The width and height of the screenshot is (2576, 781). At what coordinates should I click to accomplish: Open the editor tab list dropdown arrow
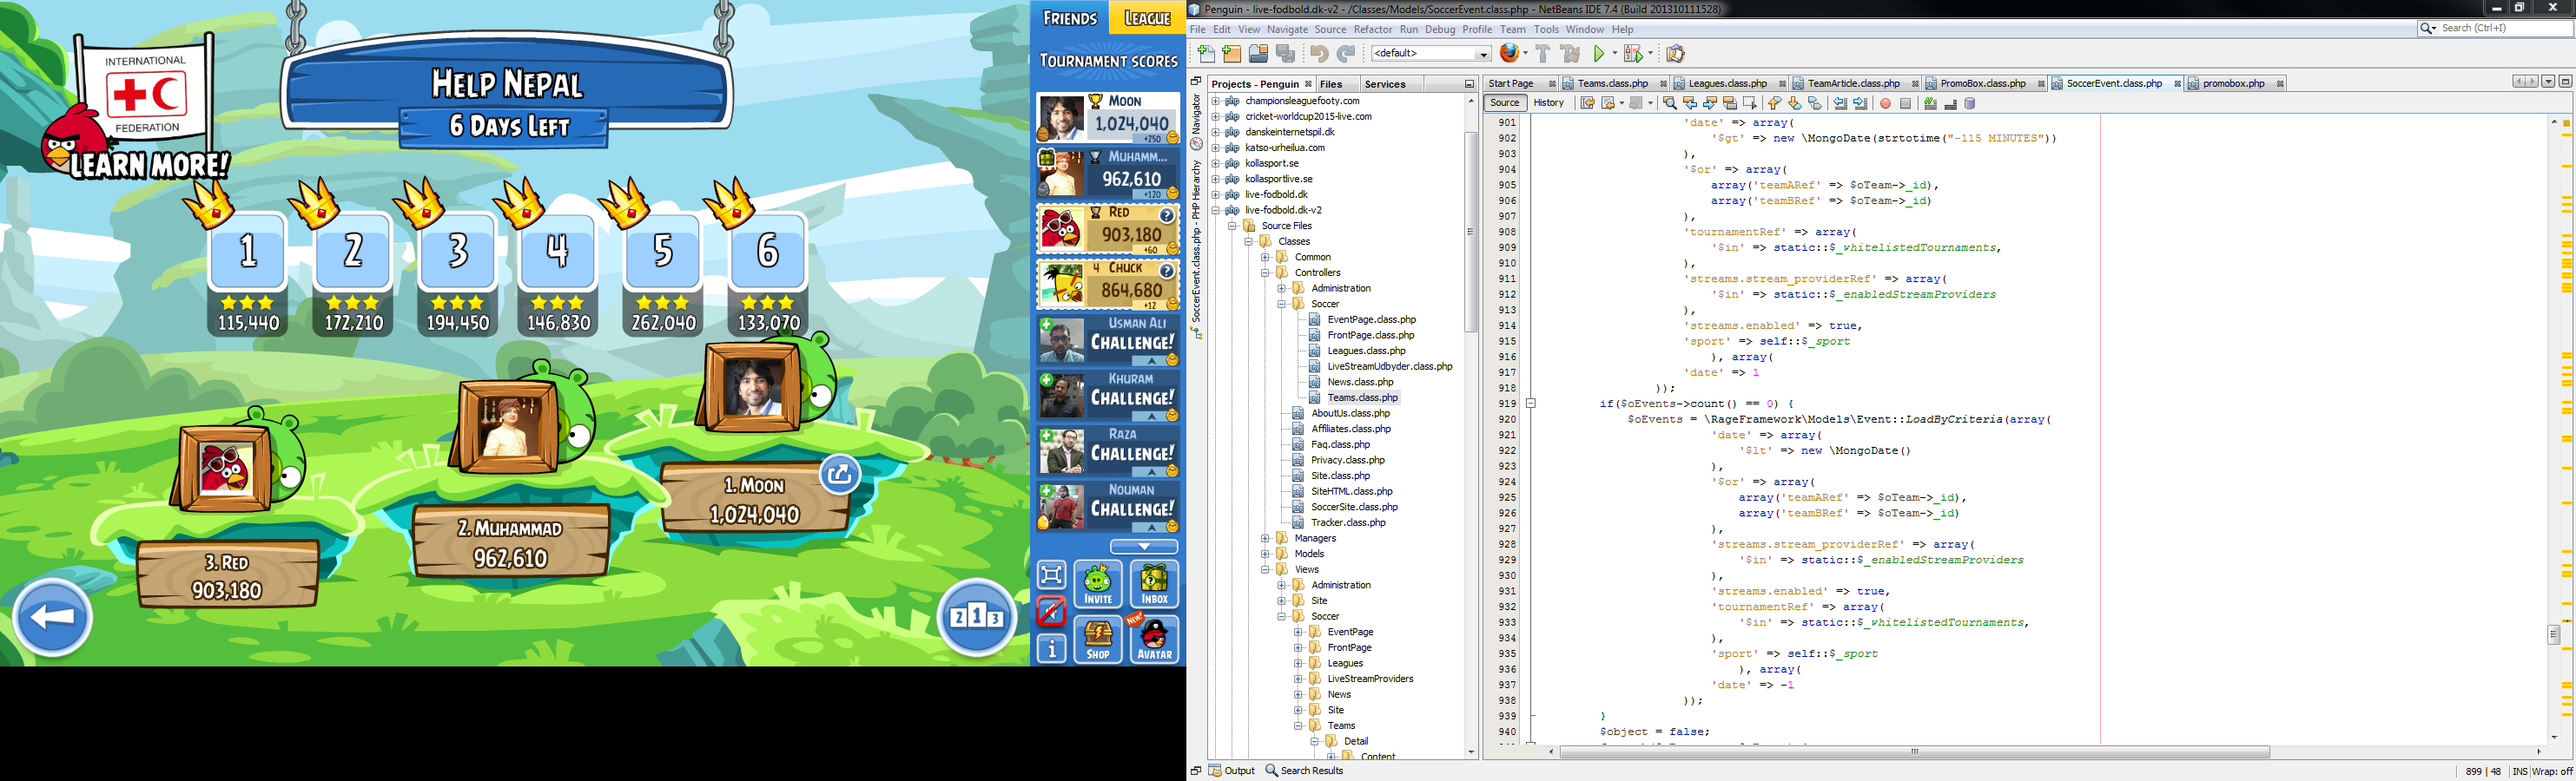coord(2548,82)
